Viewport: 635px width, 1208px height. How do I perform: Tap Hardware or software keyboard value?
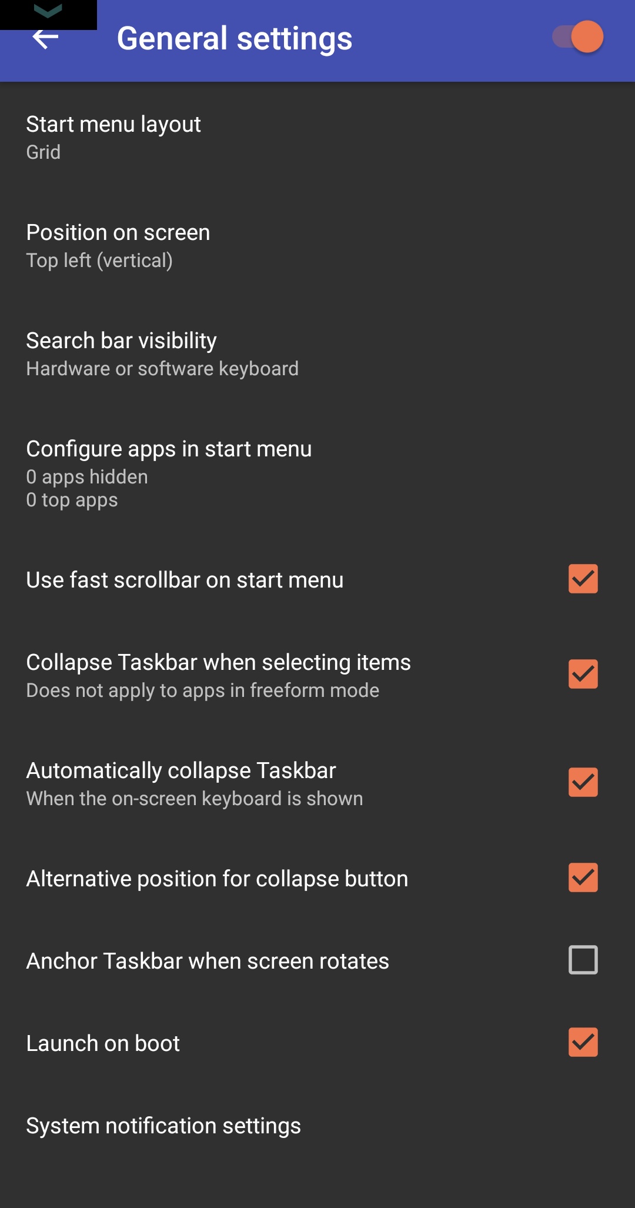pos(162,369)
